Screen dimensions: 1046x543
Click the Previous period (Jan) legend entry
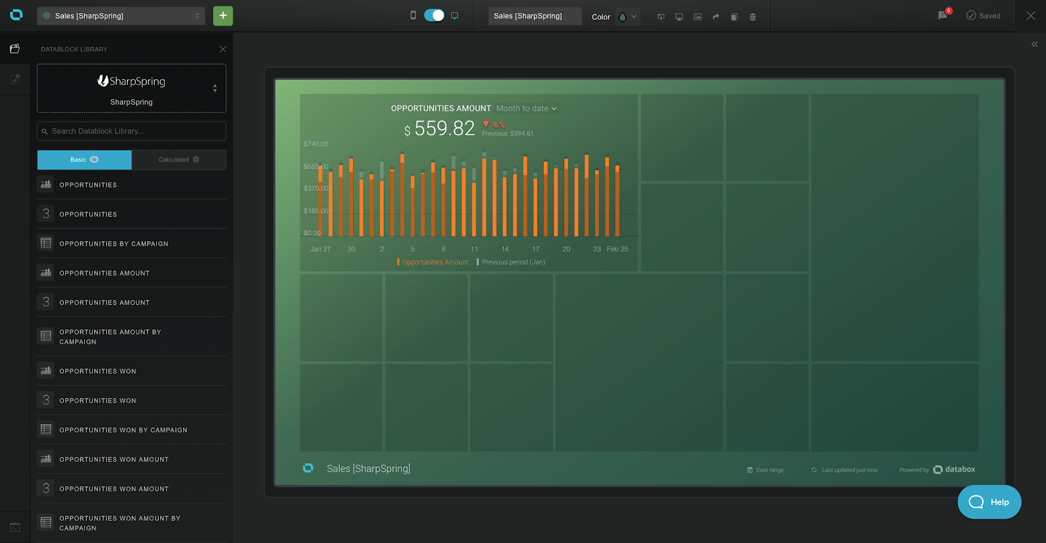511,262
